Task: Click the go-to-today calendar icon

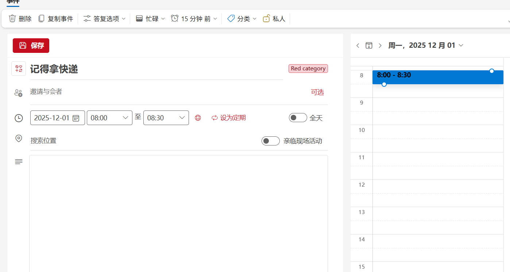Action: coord(369,46)
